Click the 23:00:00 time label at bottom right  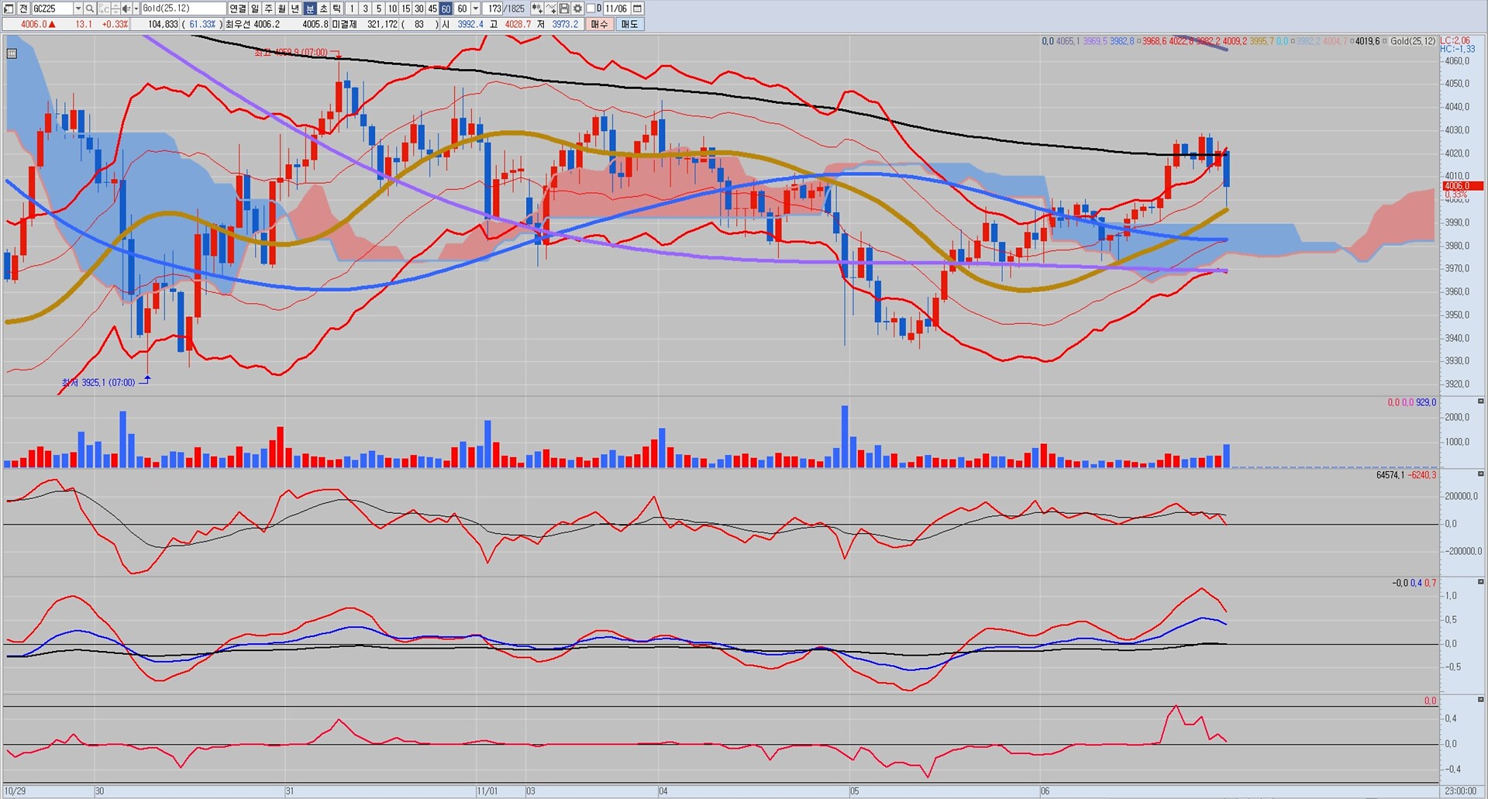tap(1461, 791)
